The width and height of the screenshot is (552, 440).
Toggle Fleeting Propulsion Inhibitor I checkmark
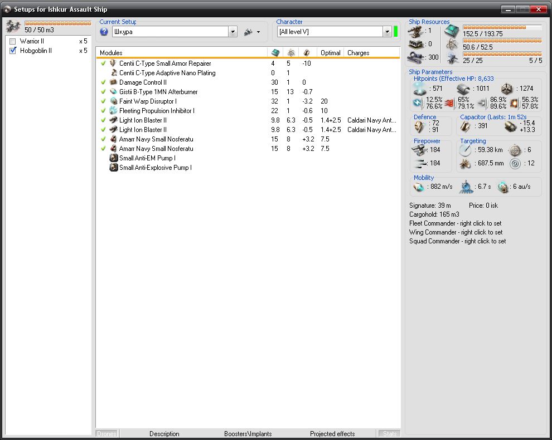[103, 111]
